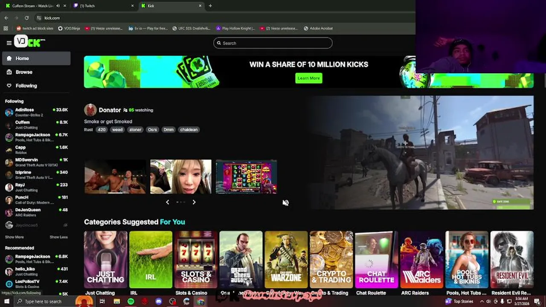
Task: Select the Osrs tag
Action: 152,130
